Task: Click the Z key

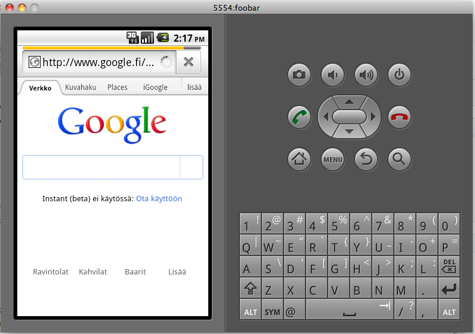Action: tap(272, 288)
